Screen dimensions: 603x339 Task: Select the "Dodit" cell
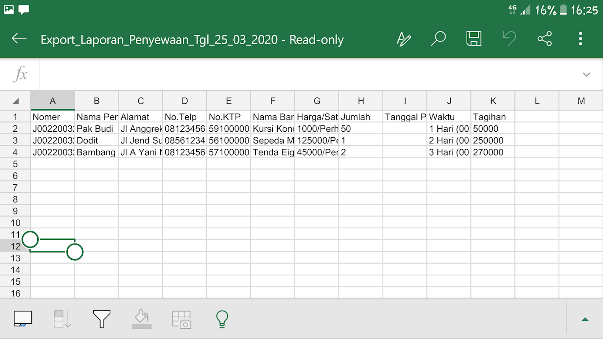[x=97, y=140]
